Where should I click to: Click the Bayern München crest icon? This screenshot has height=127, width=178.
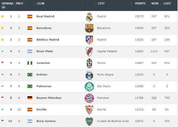[x=89, y=98]
